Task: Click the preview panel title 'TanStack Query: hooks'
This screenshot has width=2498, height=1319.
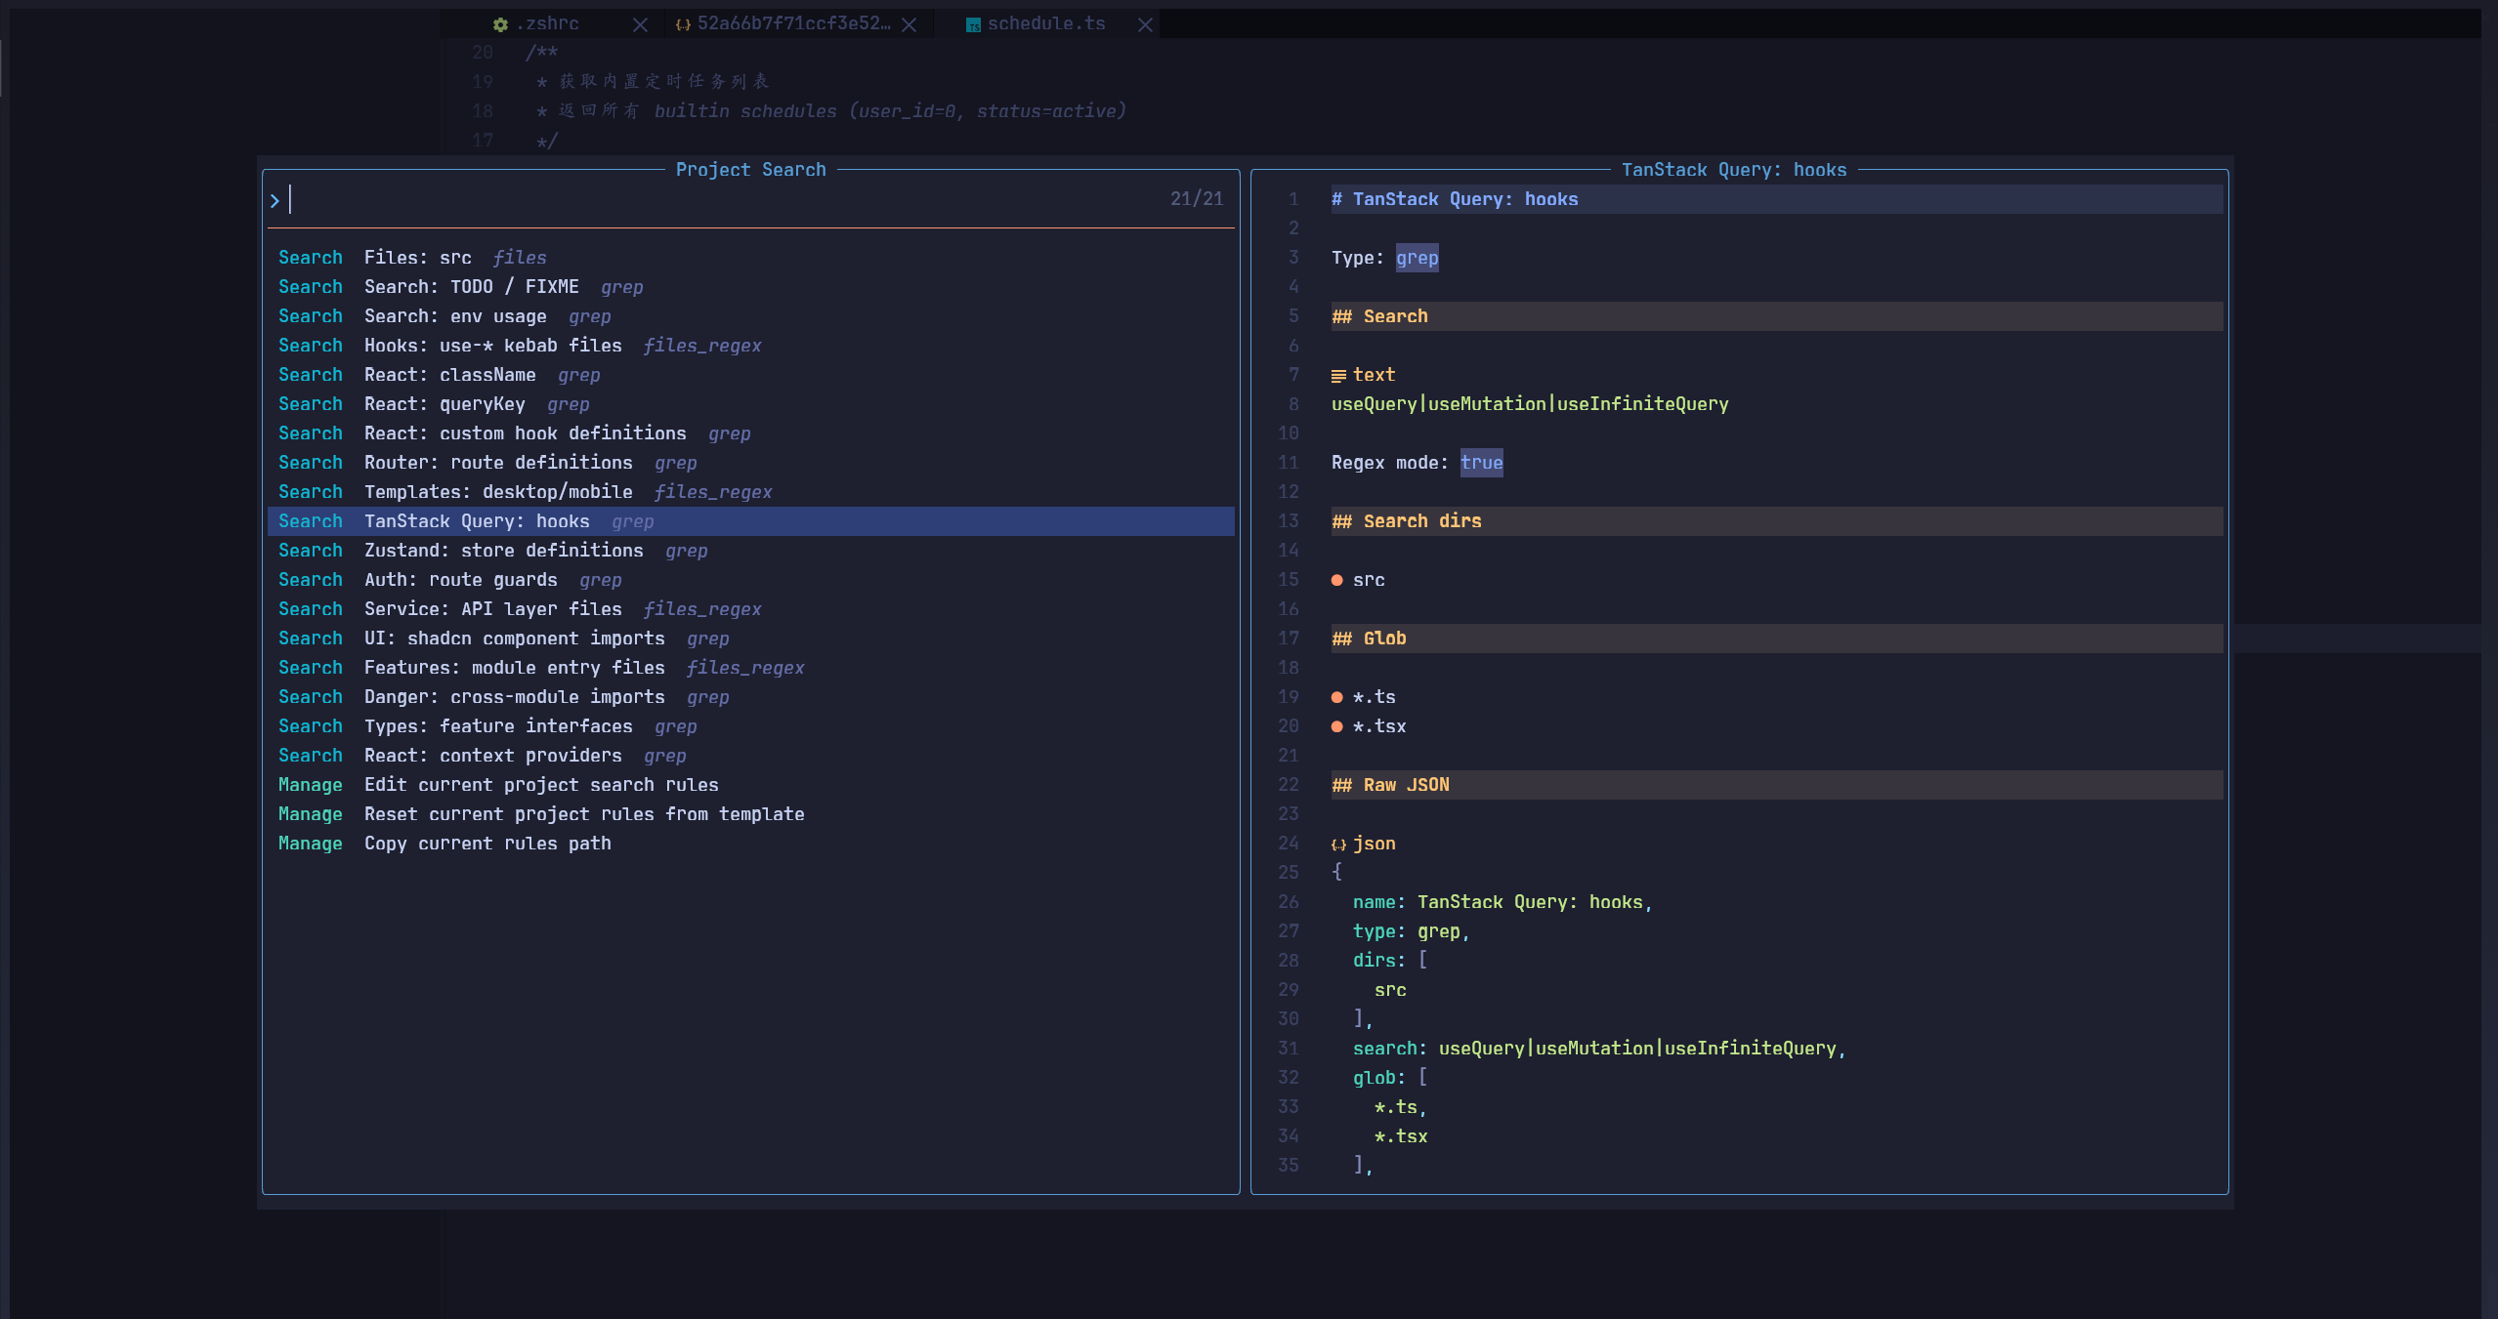Action: tap(1734, 170)
